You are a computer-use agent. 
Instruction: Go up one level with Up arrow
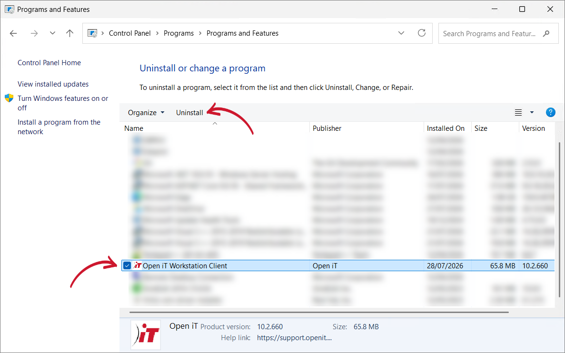(x=69, y=33)
